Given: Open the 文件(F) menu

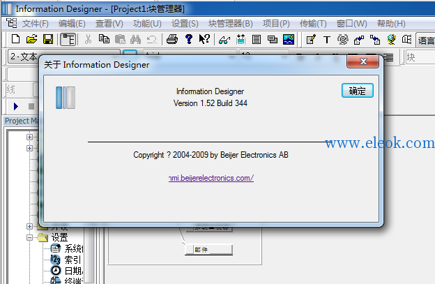Looking at the screenshot, I should coord(36,24).
